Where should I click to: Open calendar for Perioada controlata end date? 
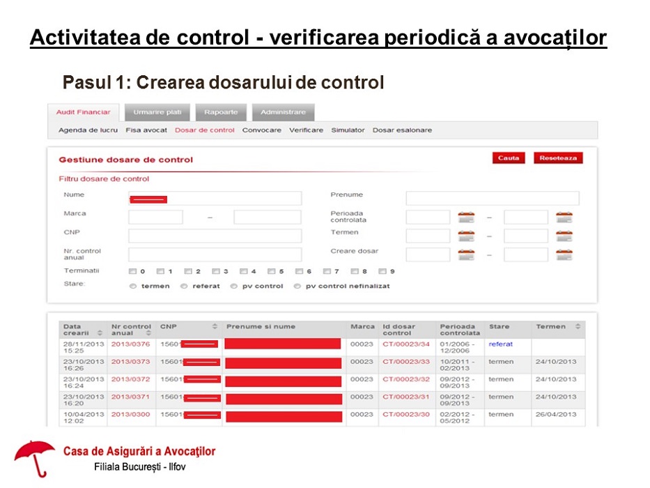[566, 216]
